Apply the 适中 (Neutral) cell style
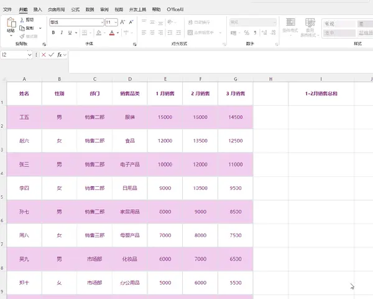The image size is (373, 299). 339,32
